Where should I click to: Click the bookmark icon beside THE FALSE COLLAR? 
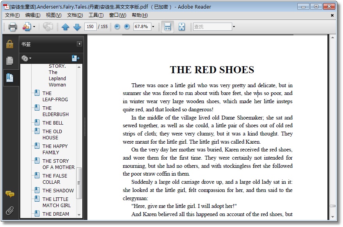tap(37, 175)
